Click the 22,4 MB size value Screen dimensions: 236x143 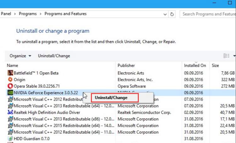point(227,125)
